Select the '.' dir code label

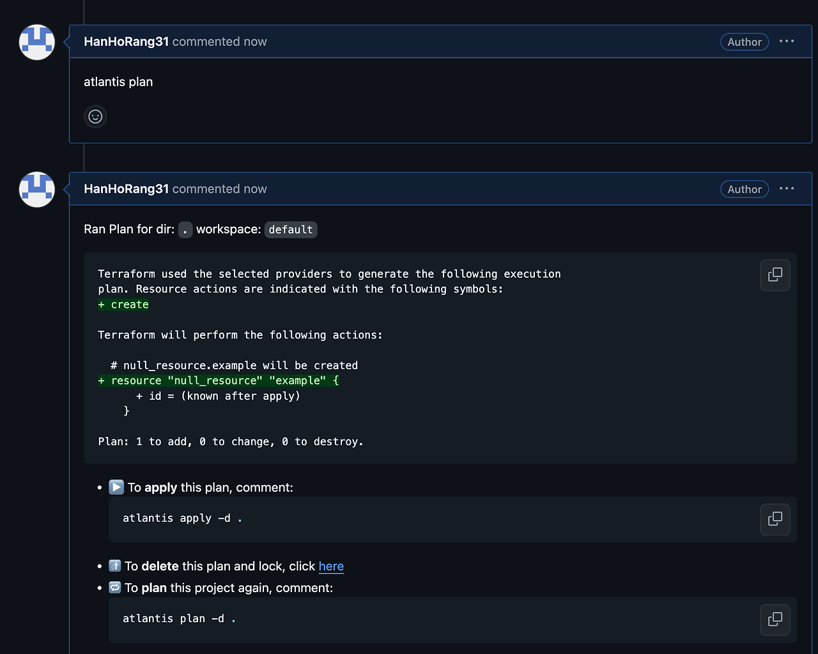pyautogui.click(x=185, y=230)
